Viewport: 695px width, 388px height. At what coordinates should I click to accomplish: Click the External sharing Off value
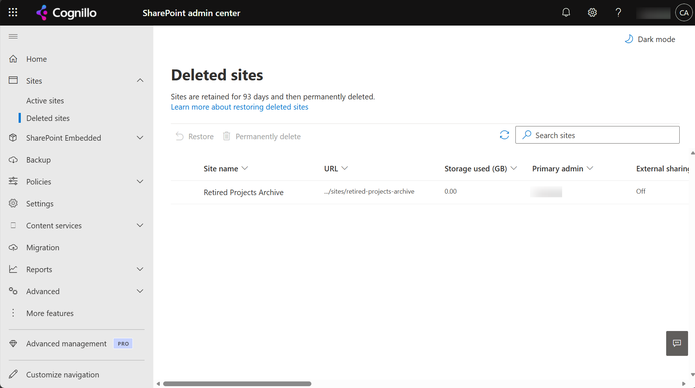[x=641, y=191]
